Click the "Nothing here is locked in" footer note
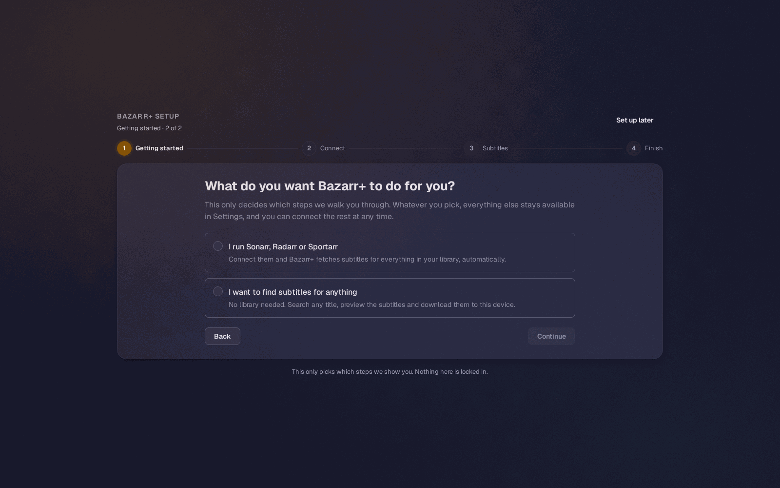This screenshot has width=780, height=488. (x=390, y=372)
